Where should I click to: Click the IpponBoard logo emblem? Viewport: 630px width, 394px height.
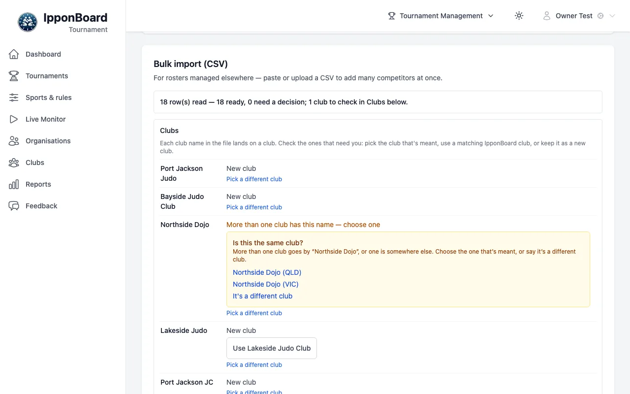click(x=28, y=22)
